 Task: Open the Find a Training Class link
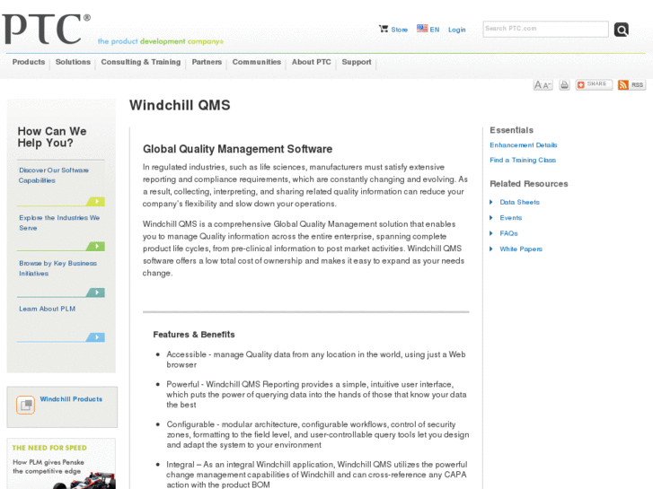[x=523, y=160]
